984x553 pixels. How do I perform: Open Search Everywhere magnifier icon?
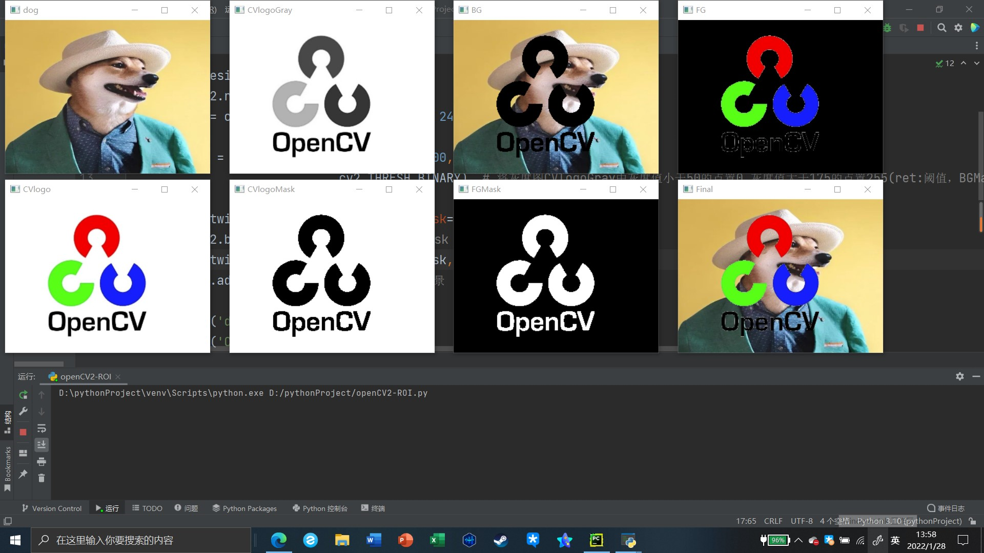[x=941, y=28]
